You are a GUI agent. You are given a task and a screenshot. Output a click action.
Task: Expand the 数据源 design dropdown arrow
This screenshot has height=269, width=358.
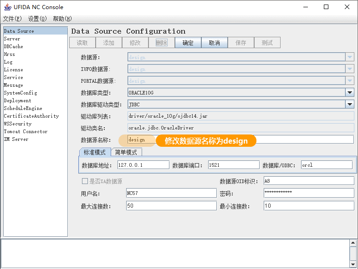[349, 57]
